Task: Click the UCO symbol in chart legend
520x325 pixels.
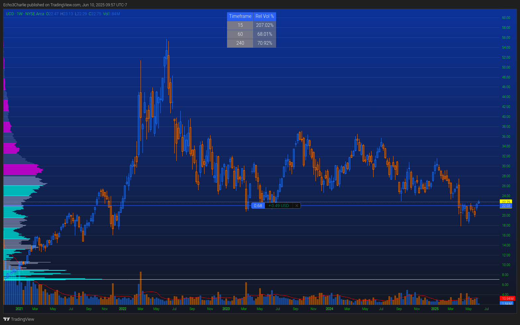Action: (10, 14)
